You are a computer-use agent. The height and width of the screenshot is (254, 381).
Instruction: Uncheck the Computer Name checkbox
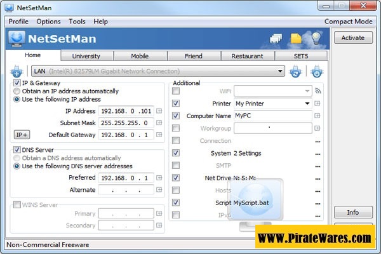176,116
